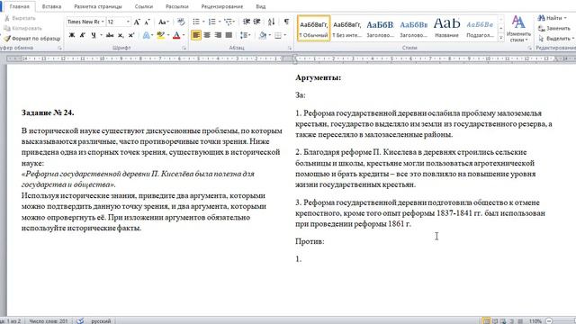Click Copy (Копировать) icon
Image resolution: width=576 pixels, height=324 pixels.
[x=7, y=28]
